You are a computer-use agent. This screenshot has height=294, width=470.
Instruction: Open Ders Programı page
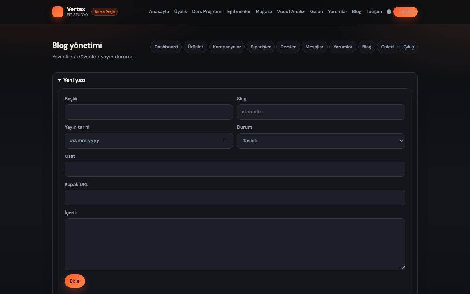(207, 12)
